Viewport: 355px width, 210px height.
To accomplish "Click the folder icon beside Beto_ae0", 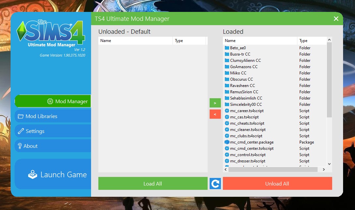I will coord(227,48).
